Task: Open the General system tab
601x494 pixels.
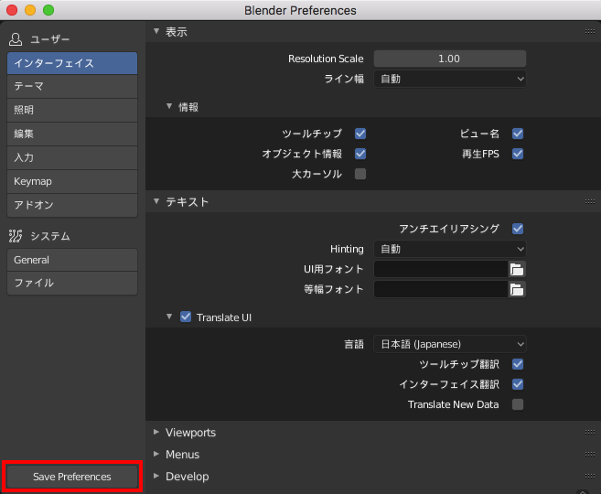Action: pos(72,260)
